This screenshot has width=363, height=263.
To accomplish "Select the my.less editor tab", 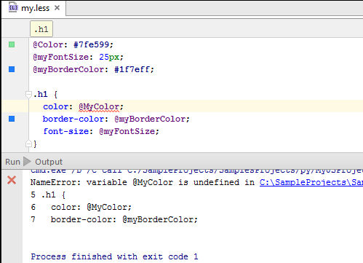I will point(33,8).
